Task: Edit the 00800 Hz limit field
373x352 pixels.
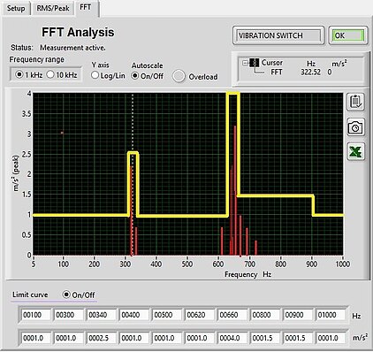Action: pos(264,315)
